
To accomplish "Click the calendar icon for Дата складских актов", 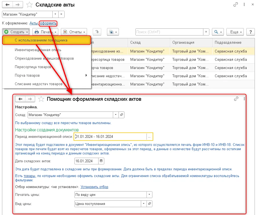I will (x=101, y=161).
